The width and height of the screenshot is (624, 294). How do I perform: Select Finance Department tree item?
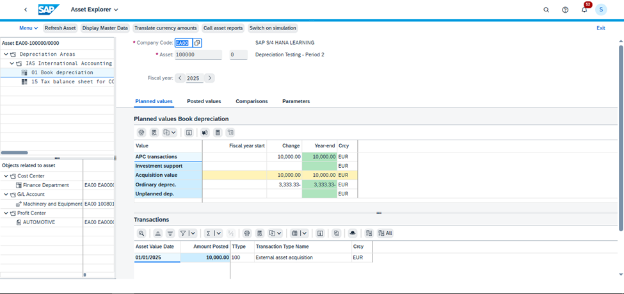[46, 185]
